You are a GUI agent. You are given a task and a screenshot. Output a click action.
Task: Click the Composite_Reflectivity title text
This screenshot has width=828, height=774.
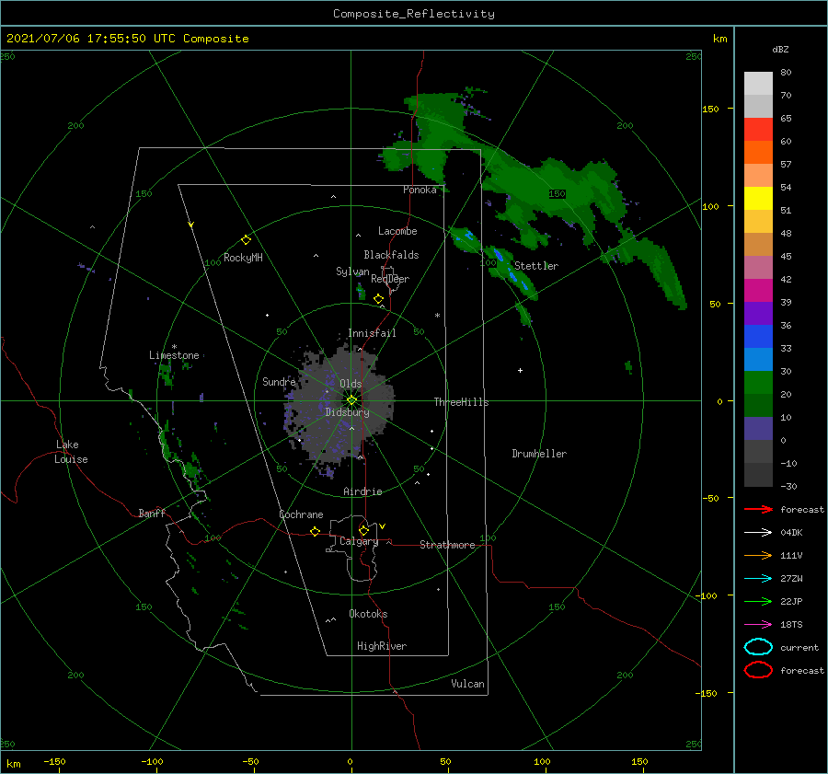pos(414,14)
